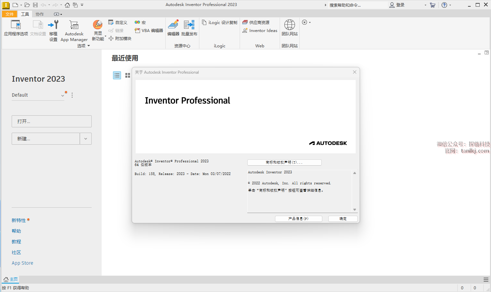This screenshot has width=491, height=292.
Task: Open the File menu tab
Action: tap(10, 14)
